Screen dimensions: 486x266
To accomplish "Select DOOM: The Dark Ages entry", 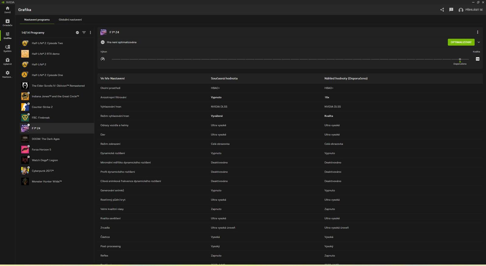I will [57, 139].
